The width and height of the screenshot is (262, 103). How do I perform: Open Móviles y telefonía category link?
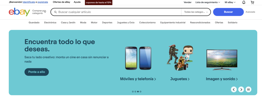pyautogui.click(x=138, y=79)
